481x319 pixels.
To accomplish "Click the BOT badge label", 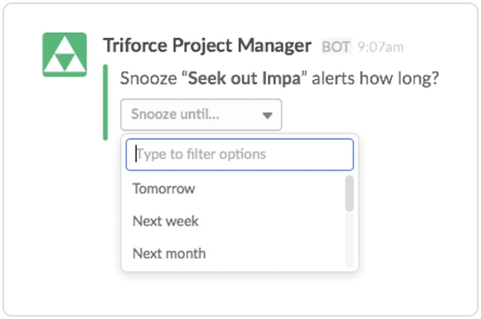I will [336, 47].
